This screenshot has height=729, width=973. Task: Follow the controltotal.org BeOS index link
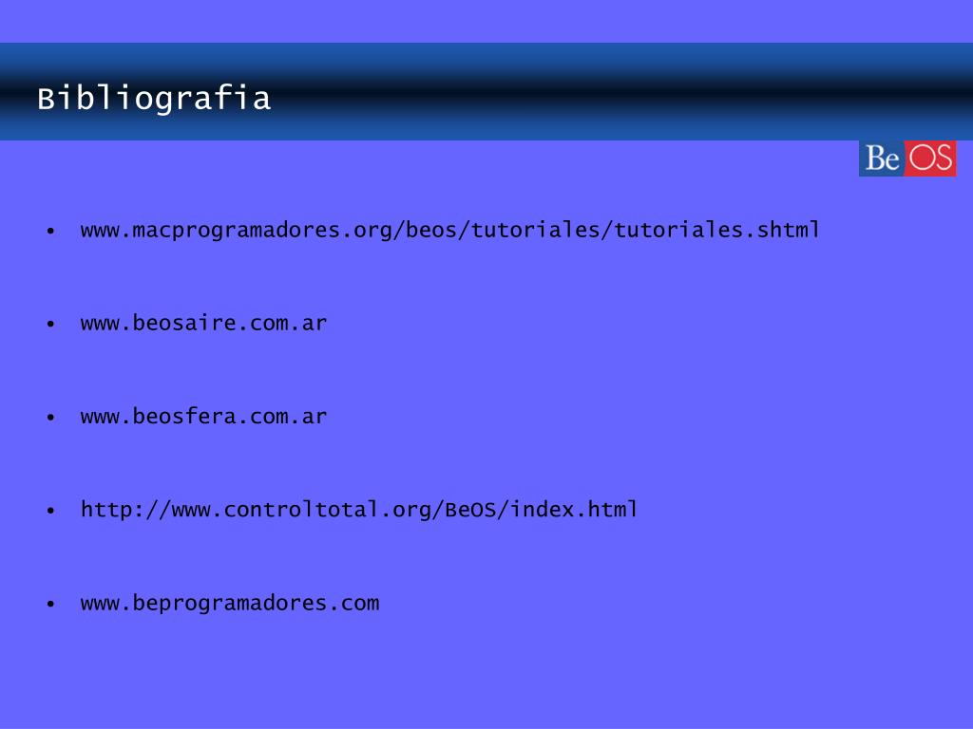point(358,510)
